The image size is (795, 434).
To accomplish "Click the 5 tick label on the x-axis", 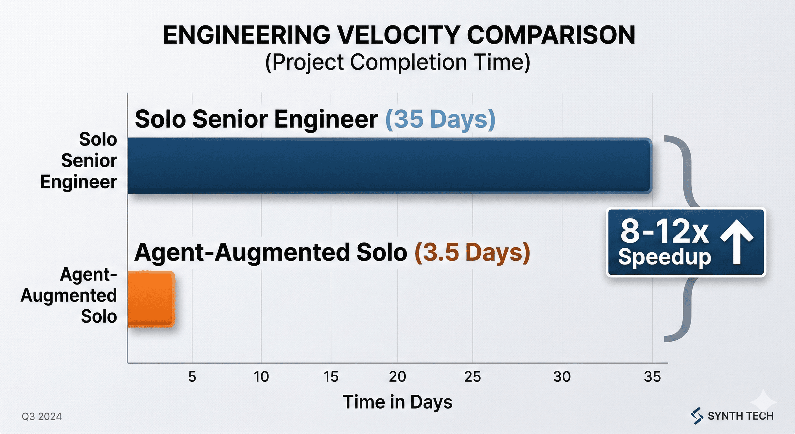I will coord(192,377).
